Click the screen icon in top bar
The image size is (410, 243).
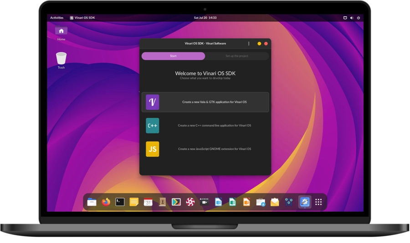[x=345, y=18]
